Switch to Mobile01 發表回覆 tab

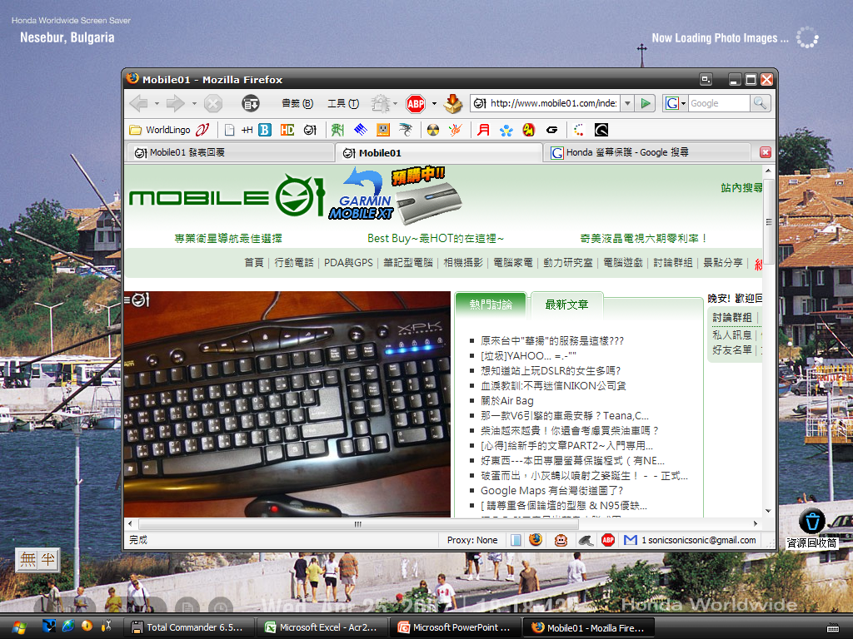[x=230, y=153]
